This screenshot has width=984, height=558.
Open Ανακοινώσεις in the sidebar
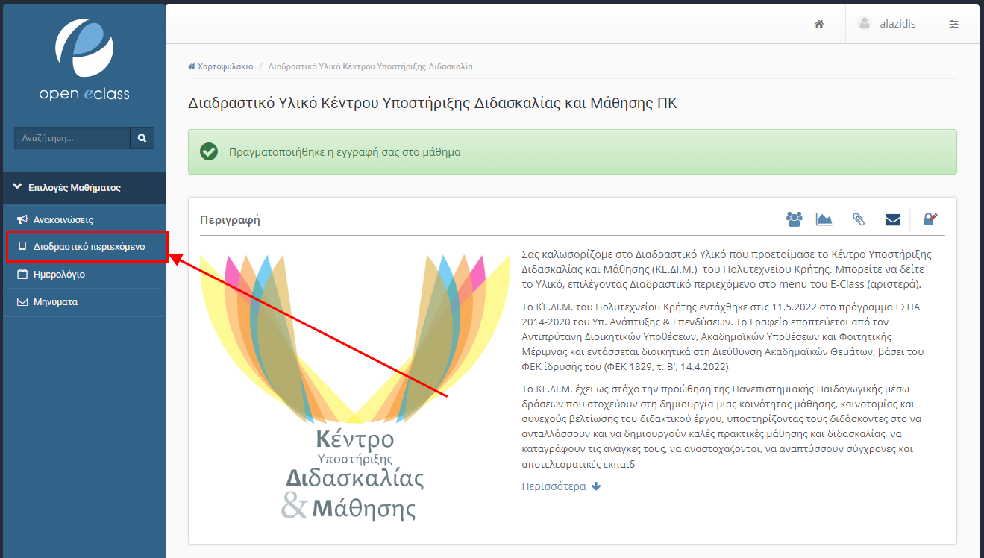click(x=84, y=219)
